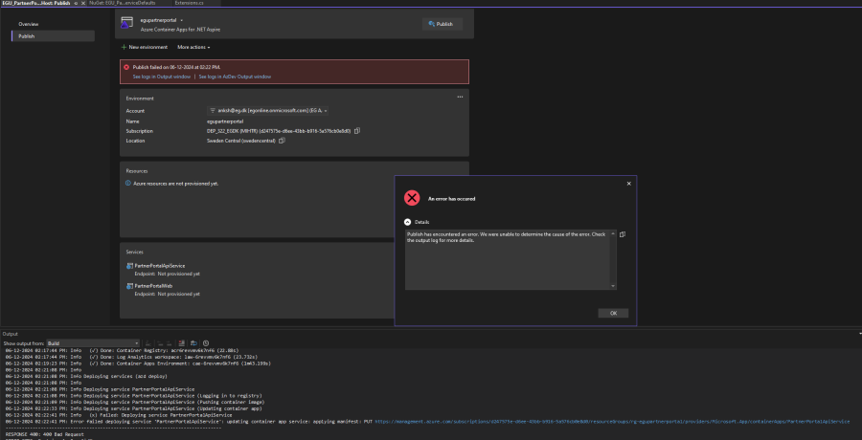Open See logs in Output window link
The image size is (862, 440).
162,77
